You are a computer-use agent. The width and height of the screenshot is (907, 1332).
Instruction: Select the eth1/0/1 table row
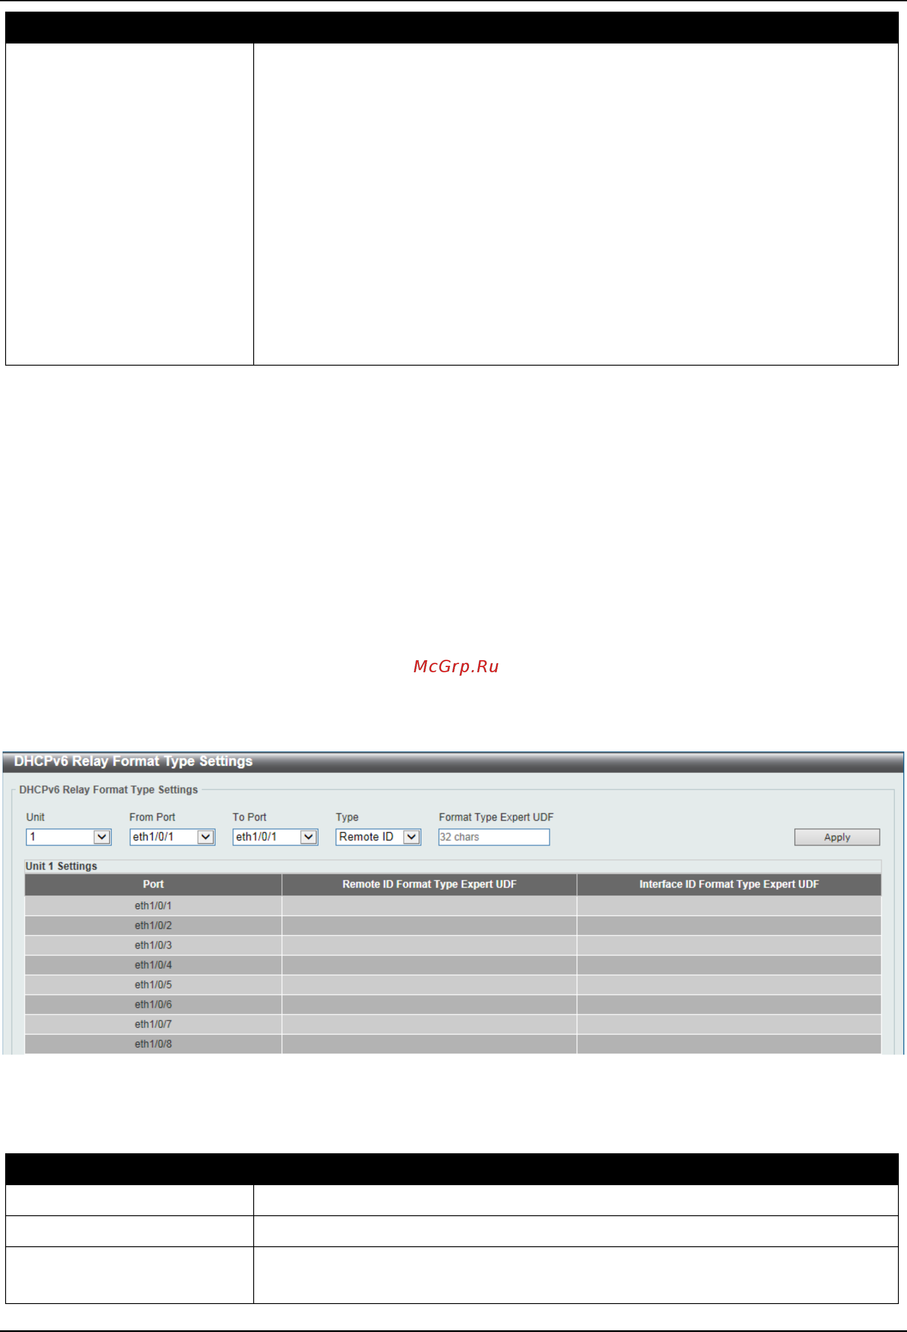click(453, 906)
